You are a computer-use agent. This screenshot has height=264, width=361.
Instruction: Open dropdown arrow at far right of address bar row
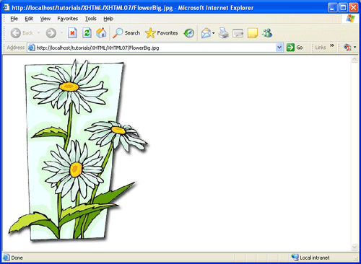tap(355, 48)
